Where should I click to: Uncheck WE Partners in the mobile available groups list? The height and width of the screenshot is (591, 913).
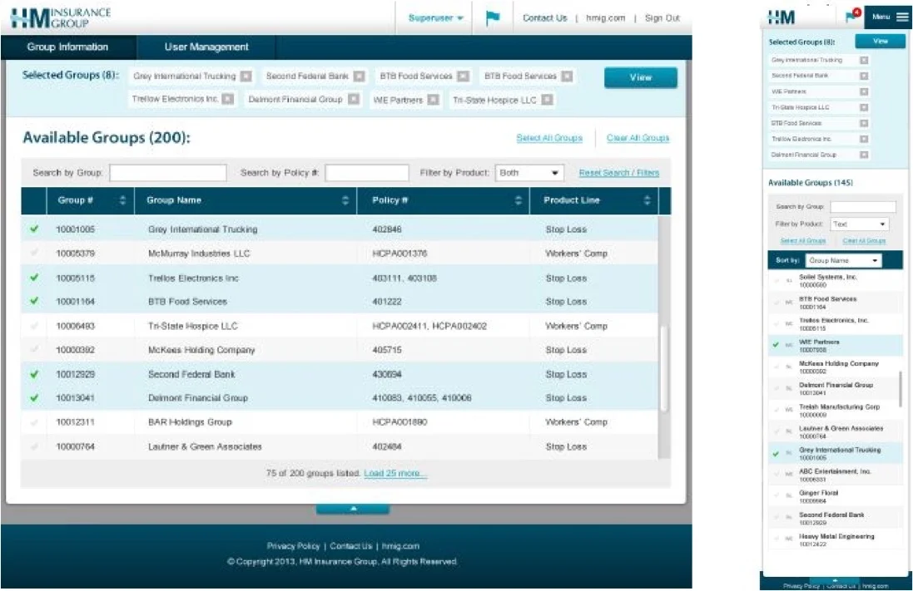pos(776,345)
